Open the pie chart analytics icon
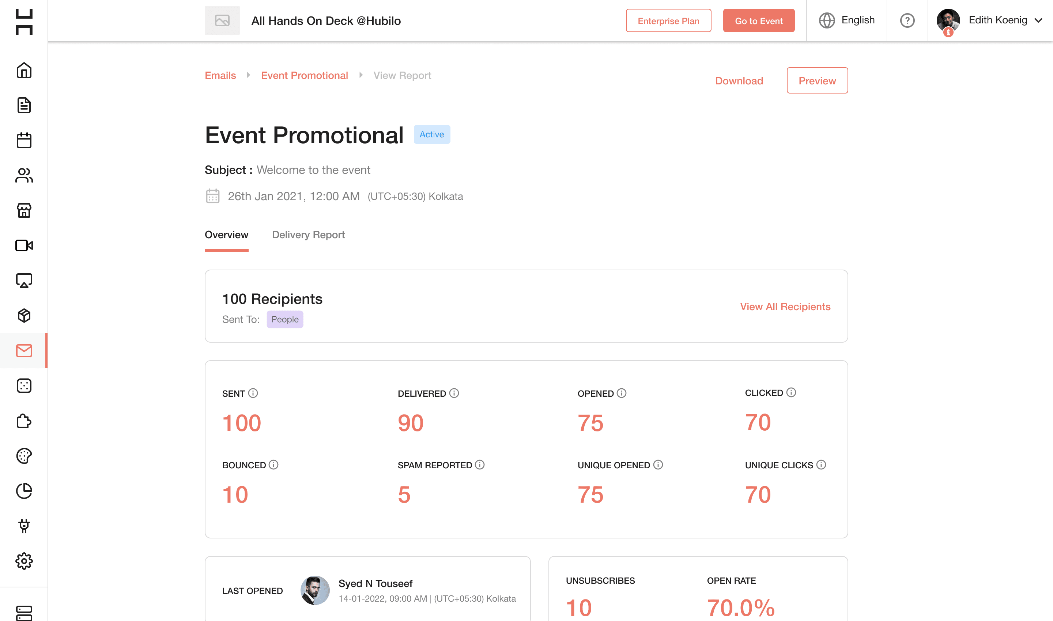Image resolution: width=1053 pixels, height=621 pixels. (x=24, y=491)
